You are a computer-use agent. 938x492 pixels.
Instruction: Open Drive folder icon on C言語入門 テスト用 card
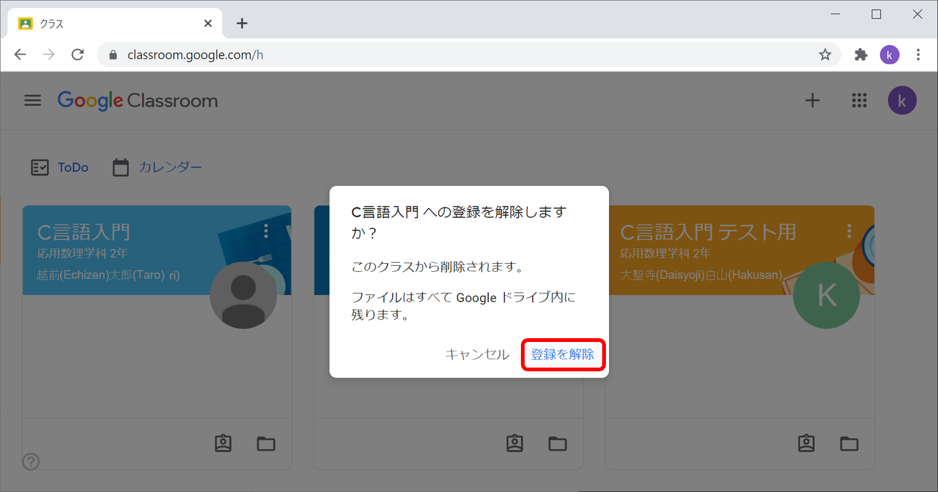pyautogui.click(x=849, y=444)
